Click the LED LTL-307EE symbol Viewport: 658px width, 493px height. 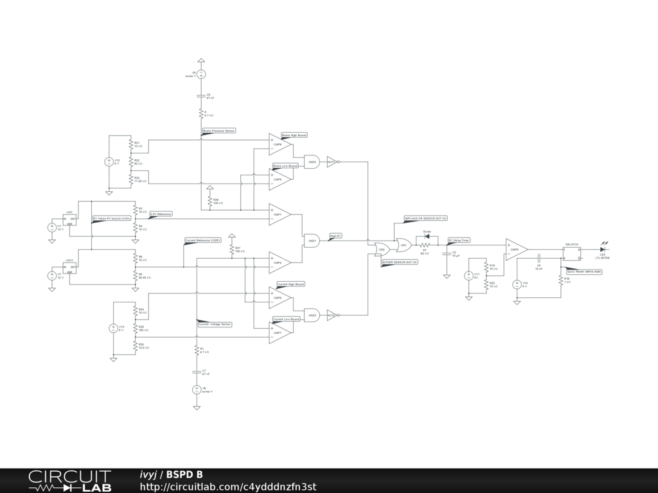603,250
